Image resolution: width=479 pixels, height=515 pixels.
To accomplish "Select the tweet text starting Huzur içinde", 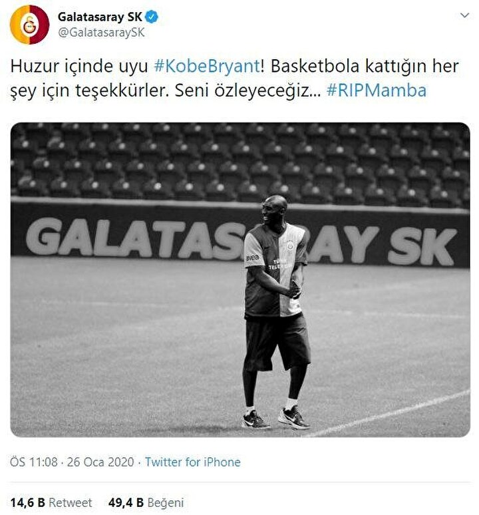I will click(x=234, y=79).
